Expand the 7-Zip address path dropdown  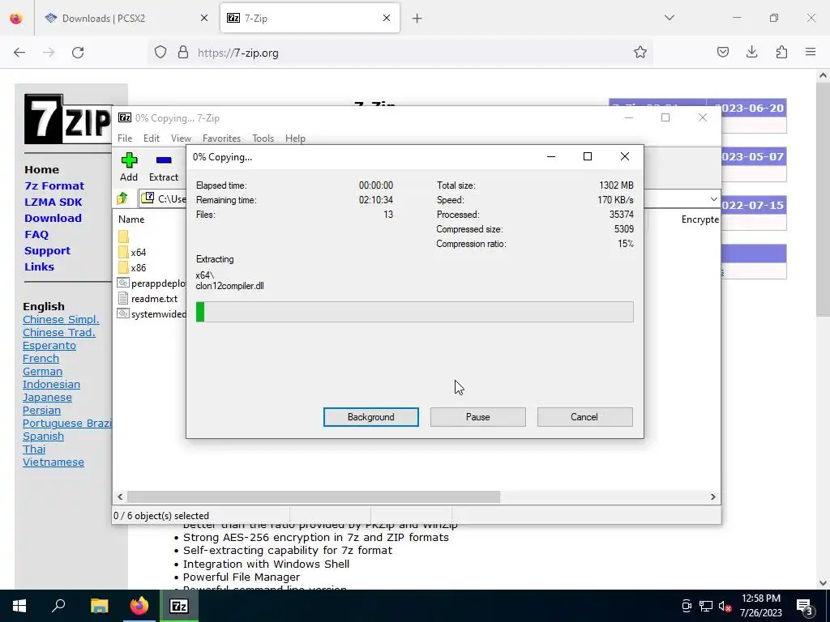[713, 199]
